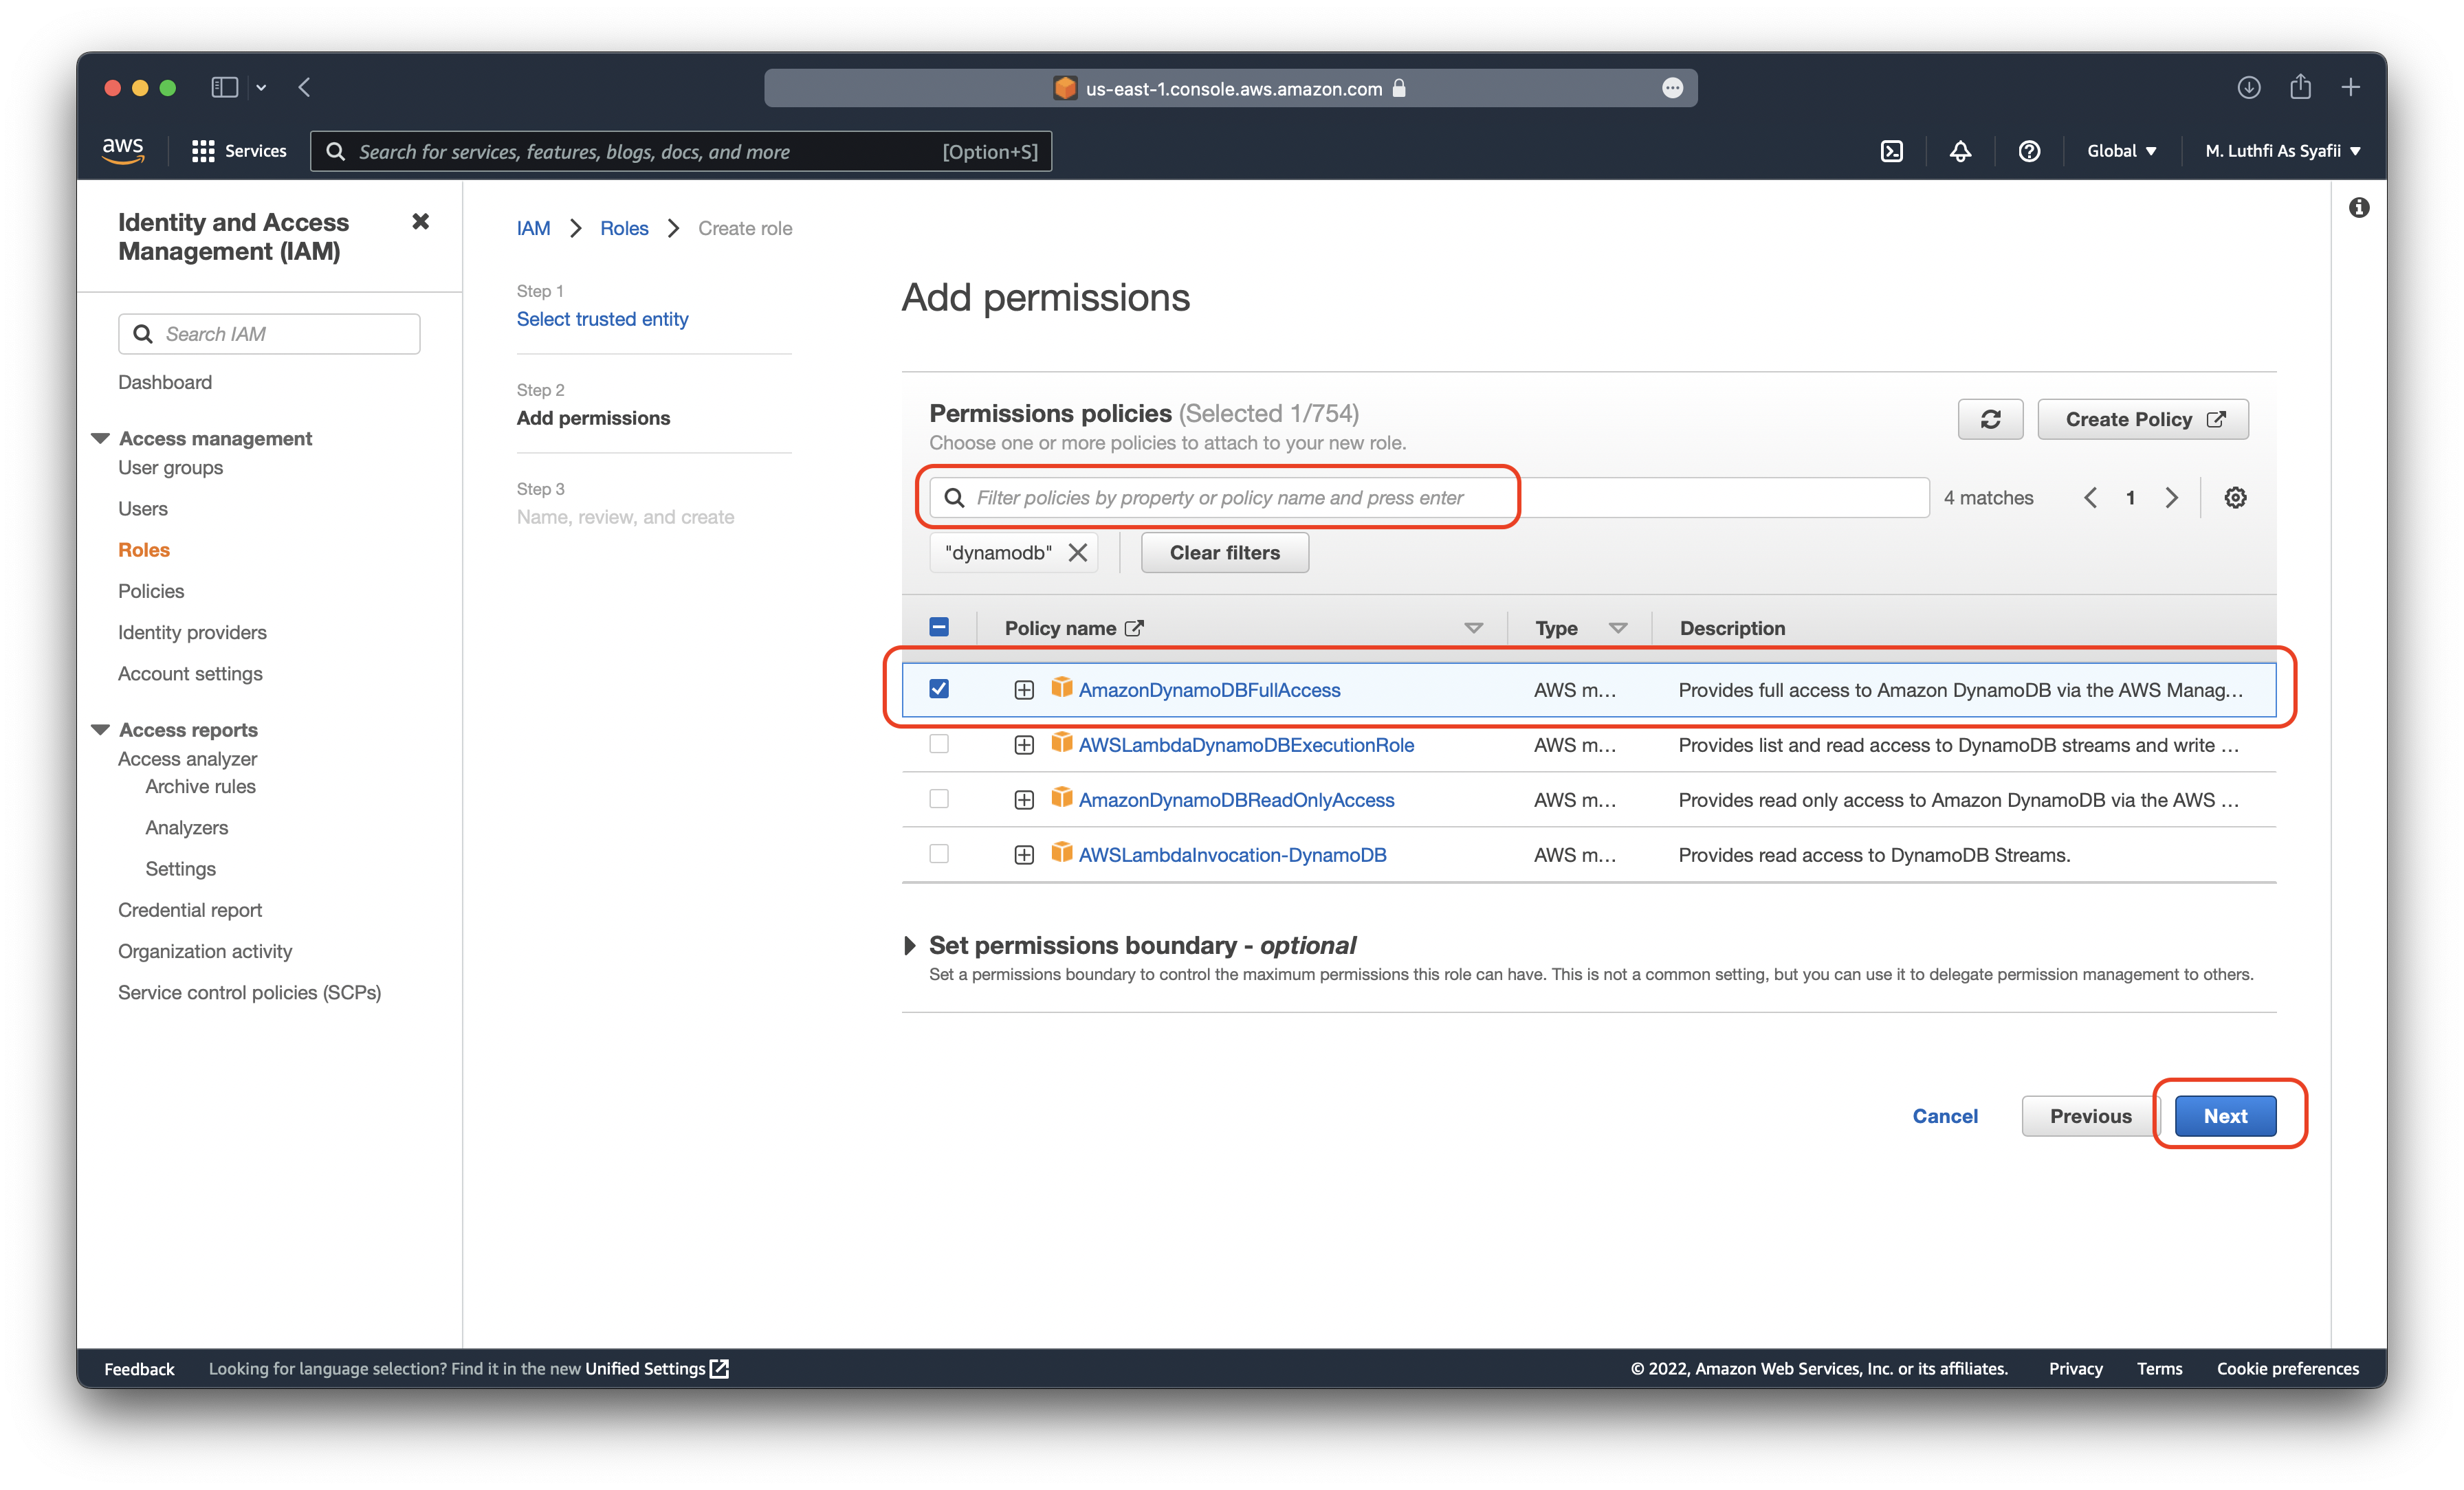Viewport: 2464px width, 1490px height.
Task: Click the AmazonDynamoDBReadOnlyAccess policy box icon
Action: [1061, 798]
